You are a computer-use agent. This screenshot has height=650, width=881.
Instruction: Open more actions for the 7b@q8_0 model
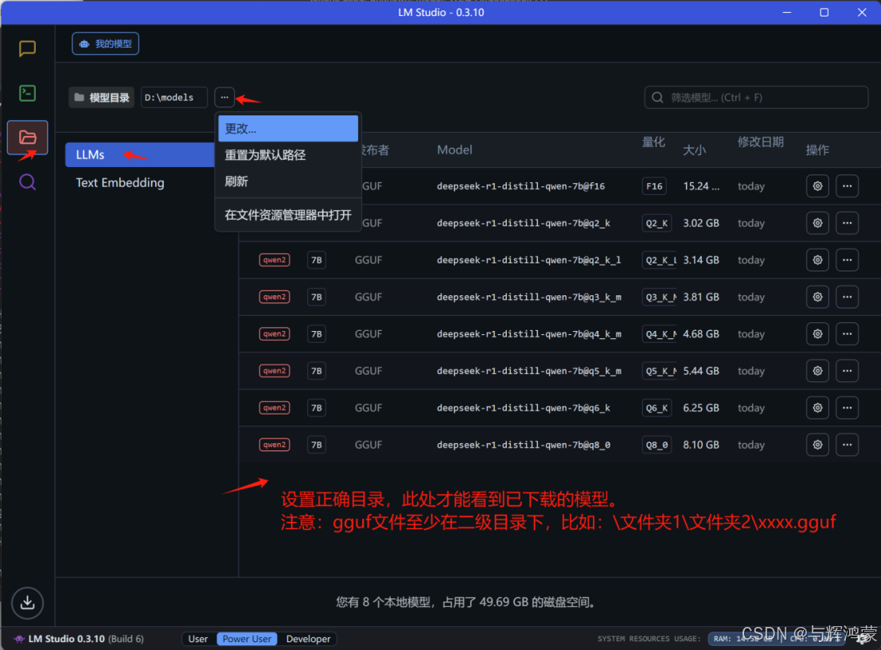(x=847, y=445)
